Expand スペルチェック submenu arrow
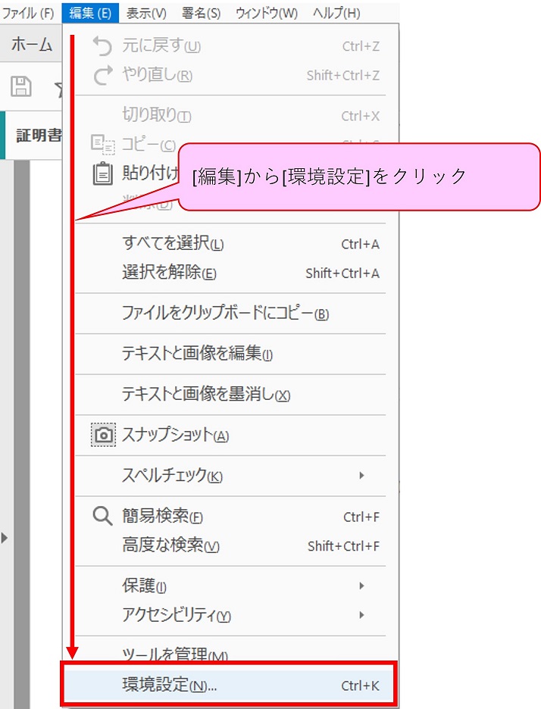This screenshot has width=541, height=709. pyautogui.click(x=361, y=476)
